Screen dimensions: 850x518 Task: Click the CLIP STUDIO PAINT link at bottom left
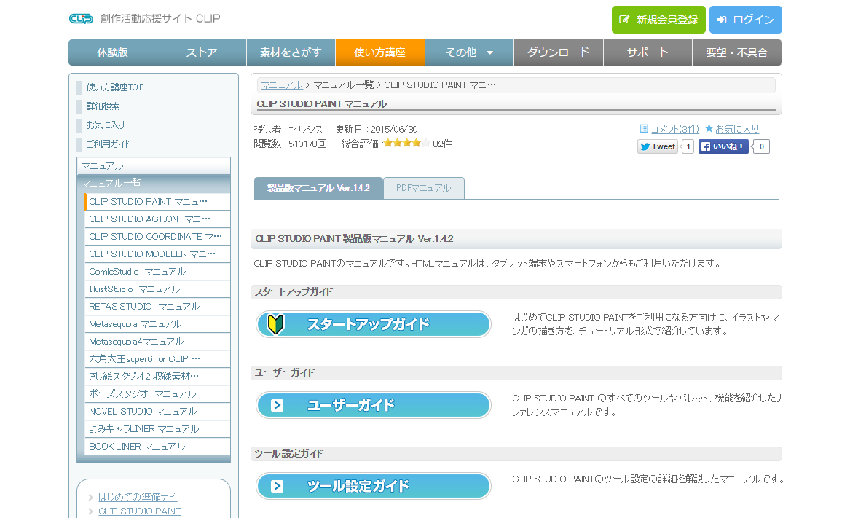coord(139,511)
